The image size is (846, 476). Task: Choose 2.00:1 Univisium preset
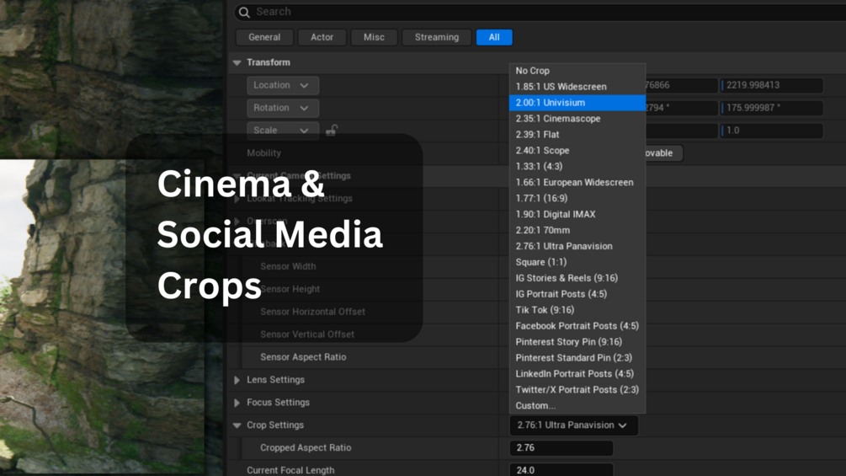[577, 103]
